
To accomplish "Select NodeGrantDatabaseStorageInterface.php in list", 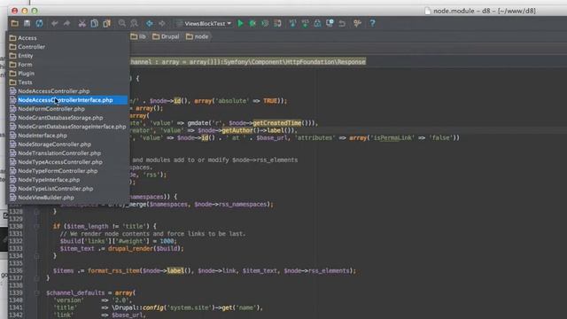I will coord(68,127).
